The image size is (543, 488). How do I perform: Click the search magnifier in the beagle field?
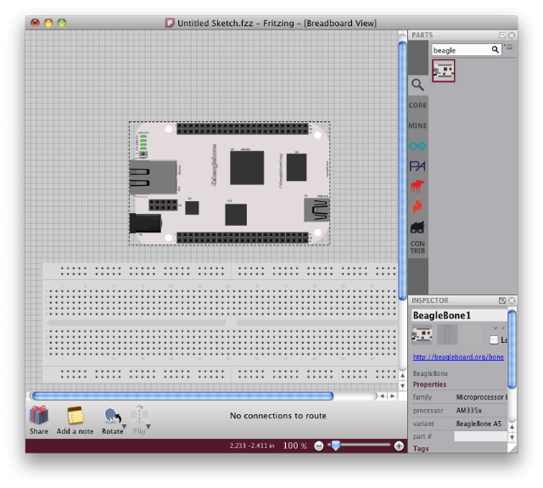click(x=495, y=50)
